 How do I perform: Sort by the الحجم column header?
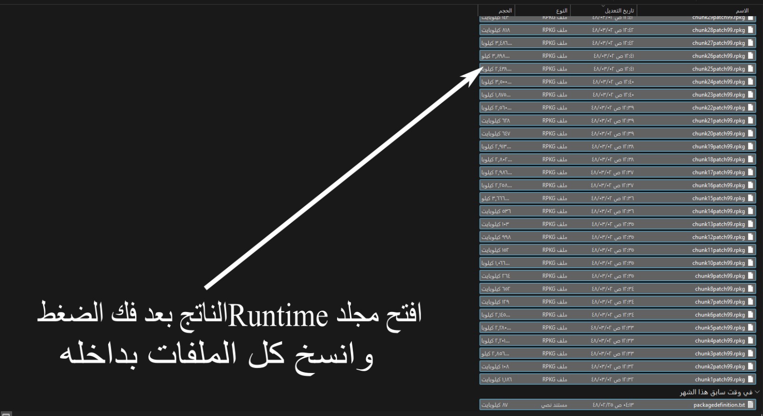[505, 10]
